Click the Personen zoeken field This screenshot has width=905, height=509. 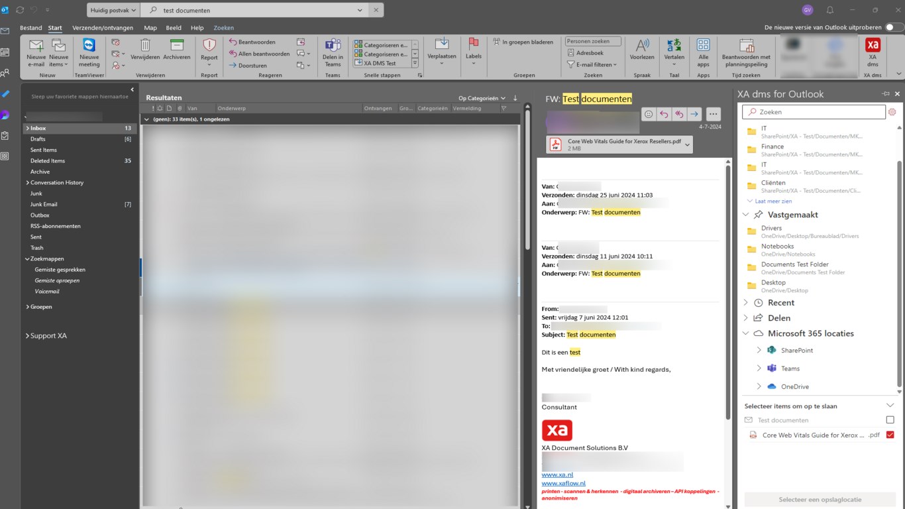coord(593,41)
